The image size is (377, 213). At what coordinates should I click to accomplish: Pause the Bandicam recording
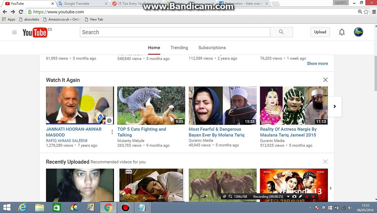307,196
